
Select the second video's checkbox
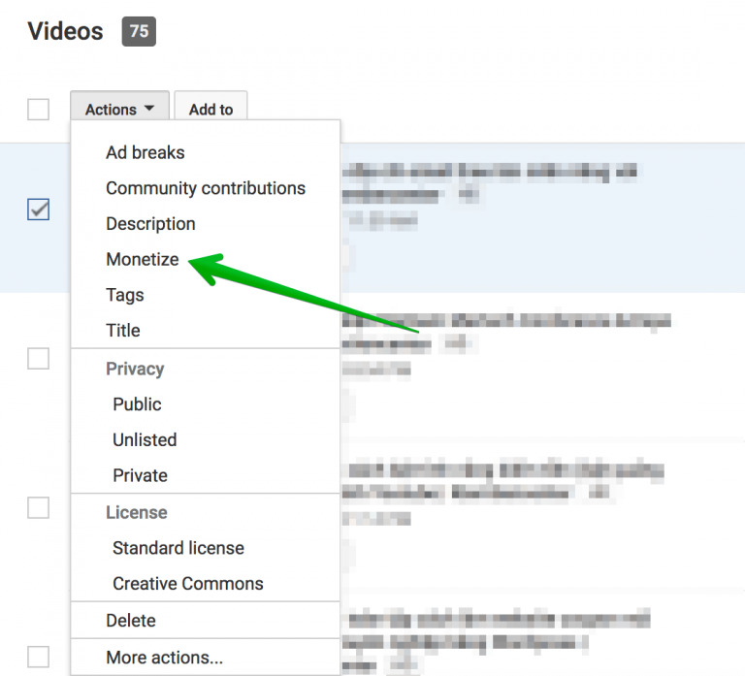[x=38, y=358]
